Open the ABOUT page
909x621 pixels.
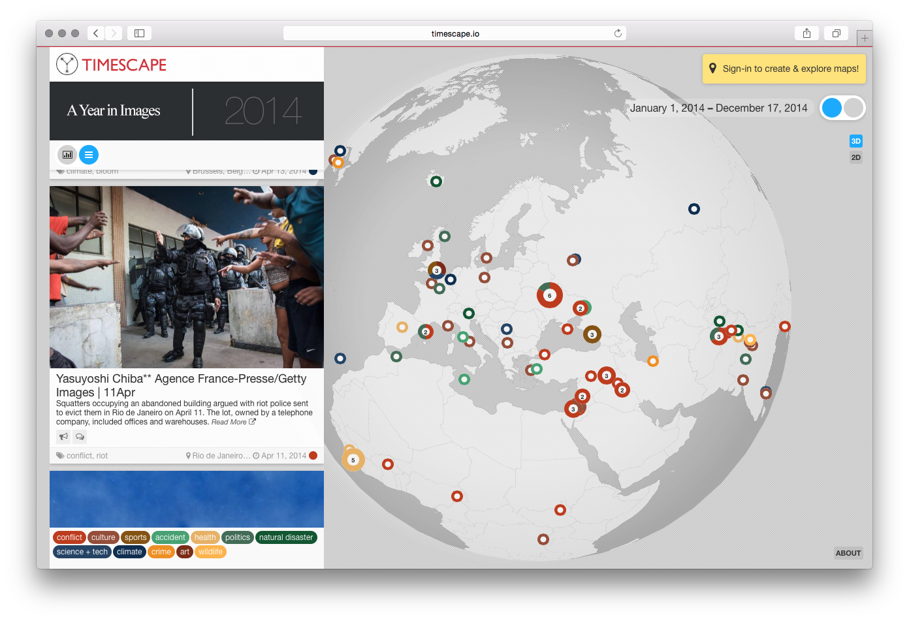pyautogui.click(x=848, y=553)
